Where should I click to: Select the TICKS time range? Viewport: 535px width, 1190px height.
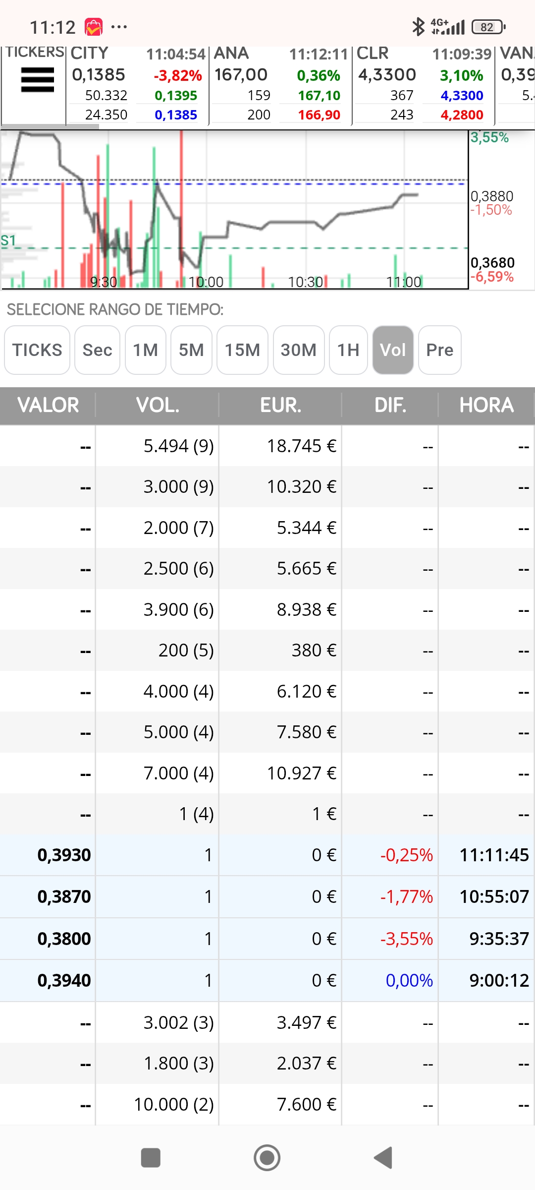[37, 350]
